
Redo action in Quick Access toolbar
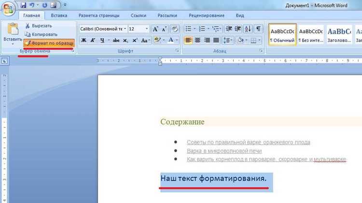44,5
